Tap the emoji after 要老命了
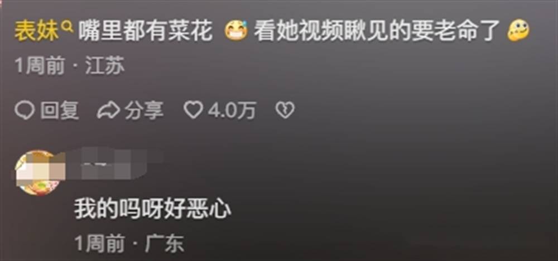558x261 pixels. (518, 31)
